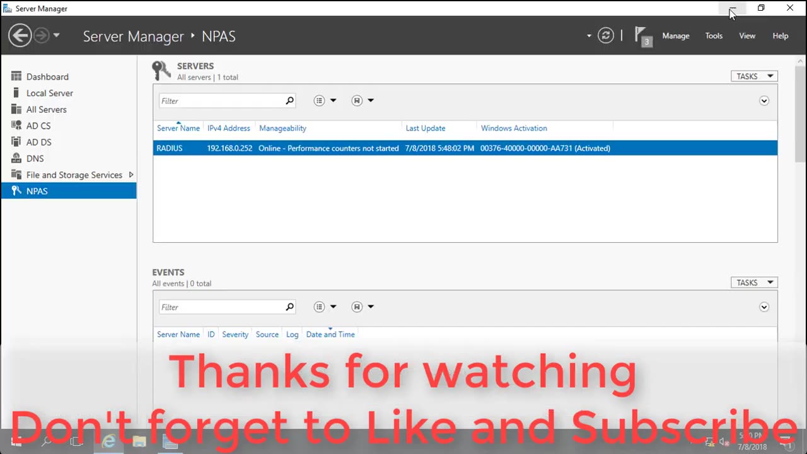Open navigation history dropdown beside the forward arrow

[x=56, y=35]
